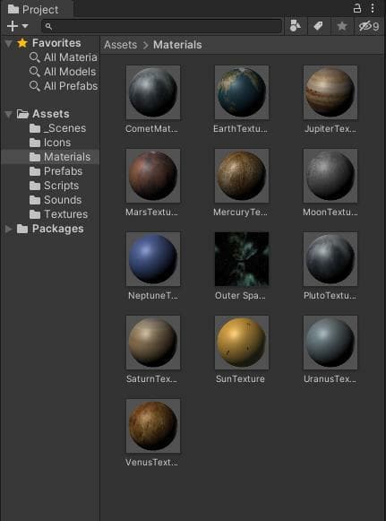The height and width of the screenshot is (521, 386).
Task: Click the 'MoonTextu...' file name label
Action: tap(330, 212)
